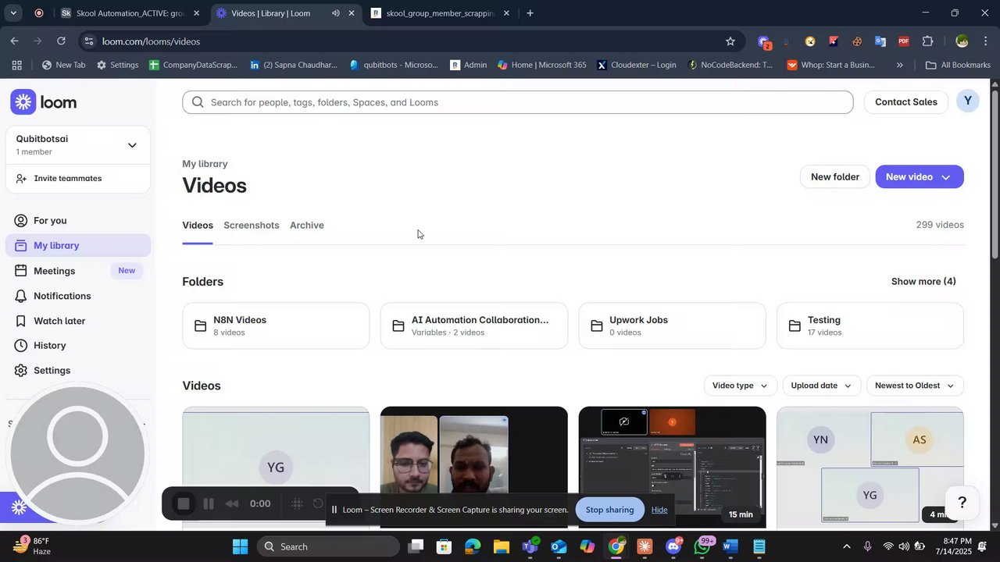Open Notifications bell icon in sidebar
Screen dimensions: 1000x562
(21, 296)
